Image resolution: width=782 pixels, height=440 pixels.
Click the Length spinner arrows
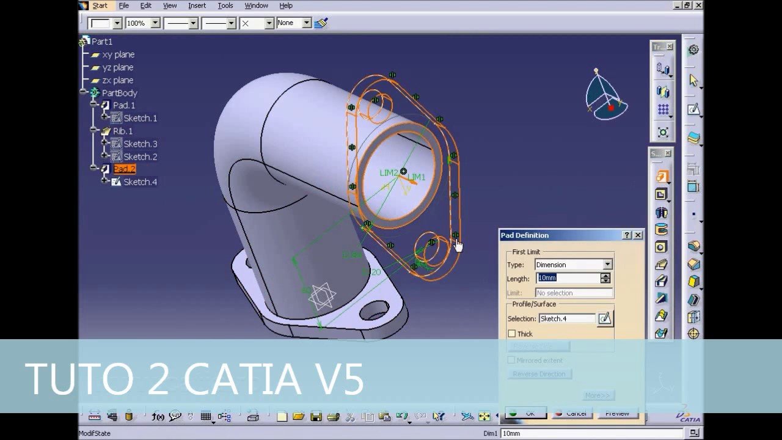pos(605,278)
